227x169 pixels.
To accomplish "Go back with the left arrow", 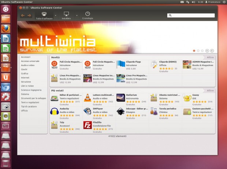I will point(23,15).
